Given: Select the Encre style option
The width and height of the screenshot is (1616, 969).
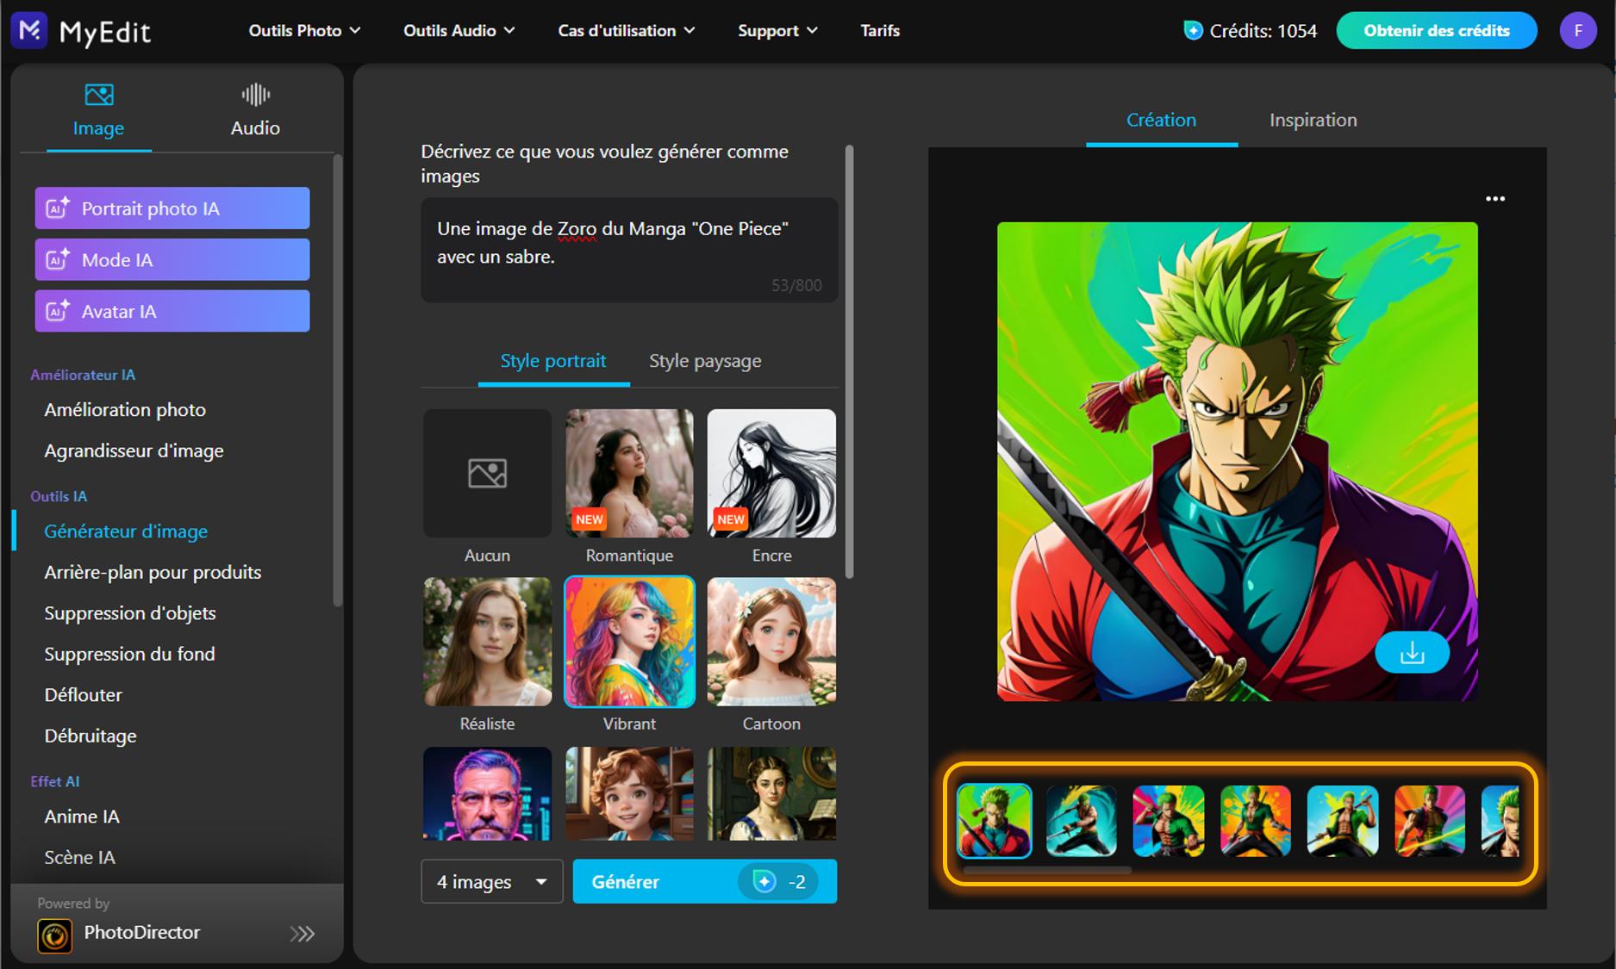Looking at the screenshot, I should pyautogui.click(x=771, y=473).
